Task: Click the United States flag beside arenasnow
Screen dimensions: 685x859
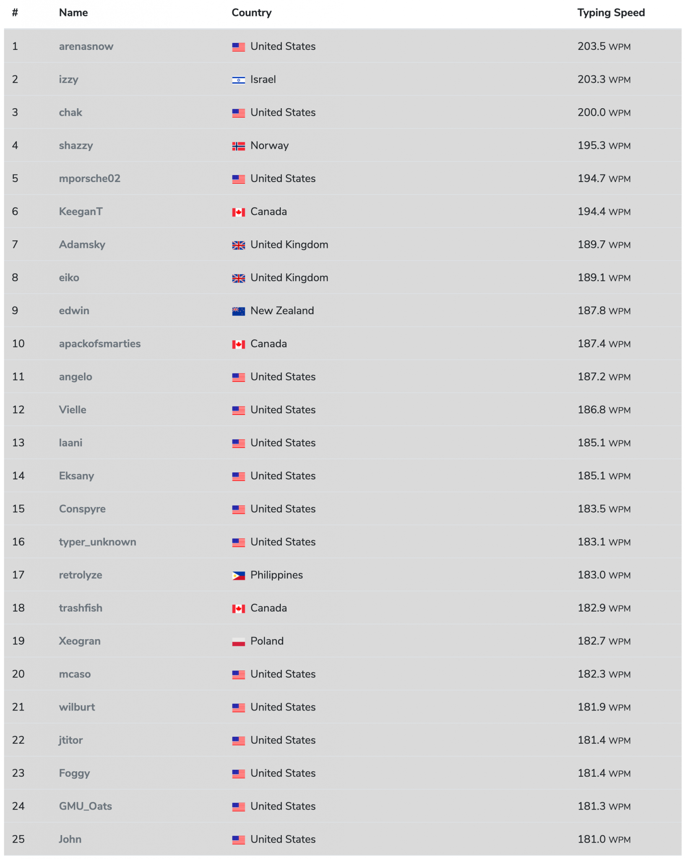Action: 239,47
